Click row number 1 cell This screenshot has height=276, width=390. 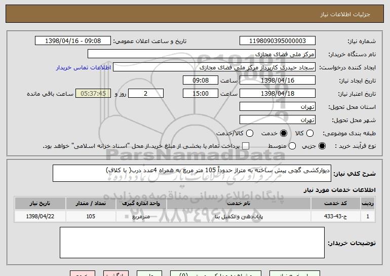[x=368, y=216]
